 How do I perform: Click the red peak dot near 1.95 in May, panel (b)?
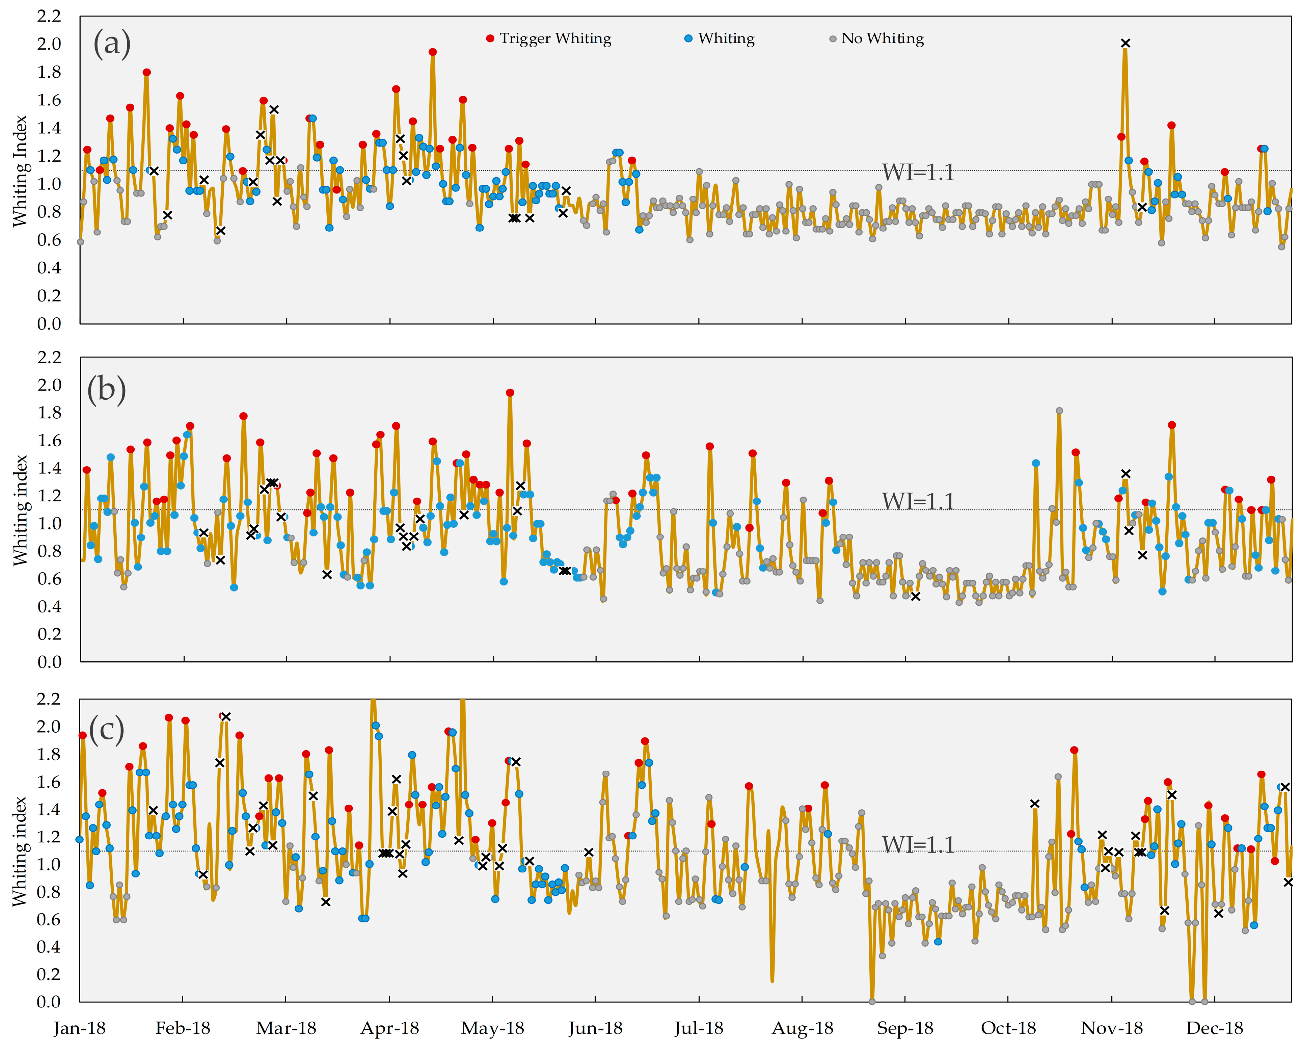click(510, 393)
